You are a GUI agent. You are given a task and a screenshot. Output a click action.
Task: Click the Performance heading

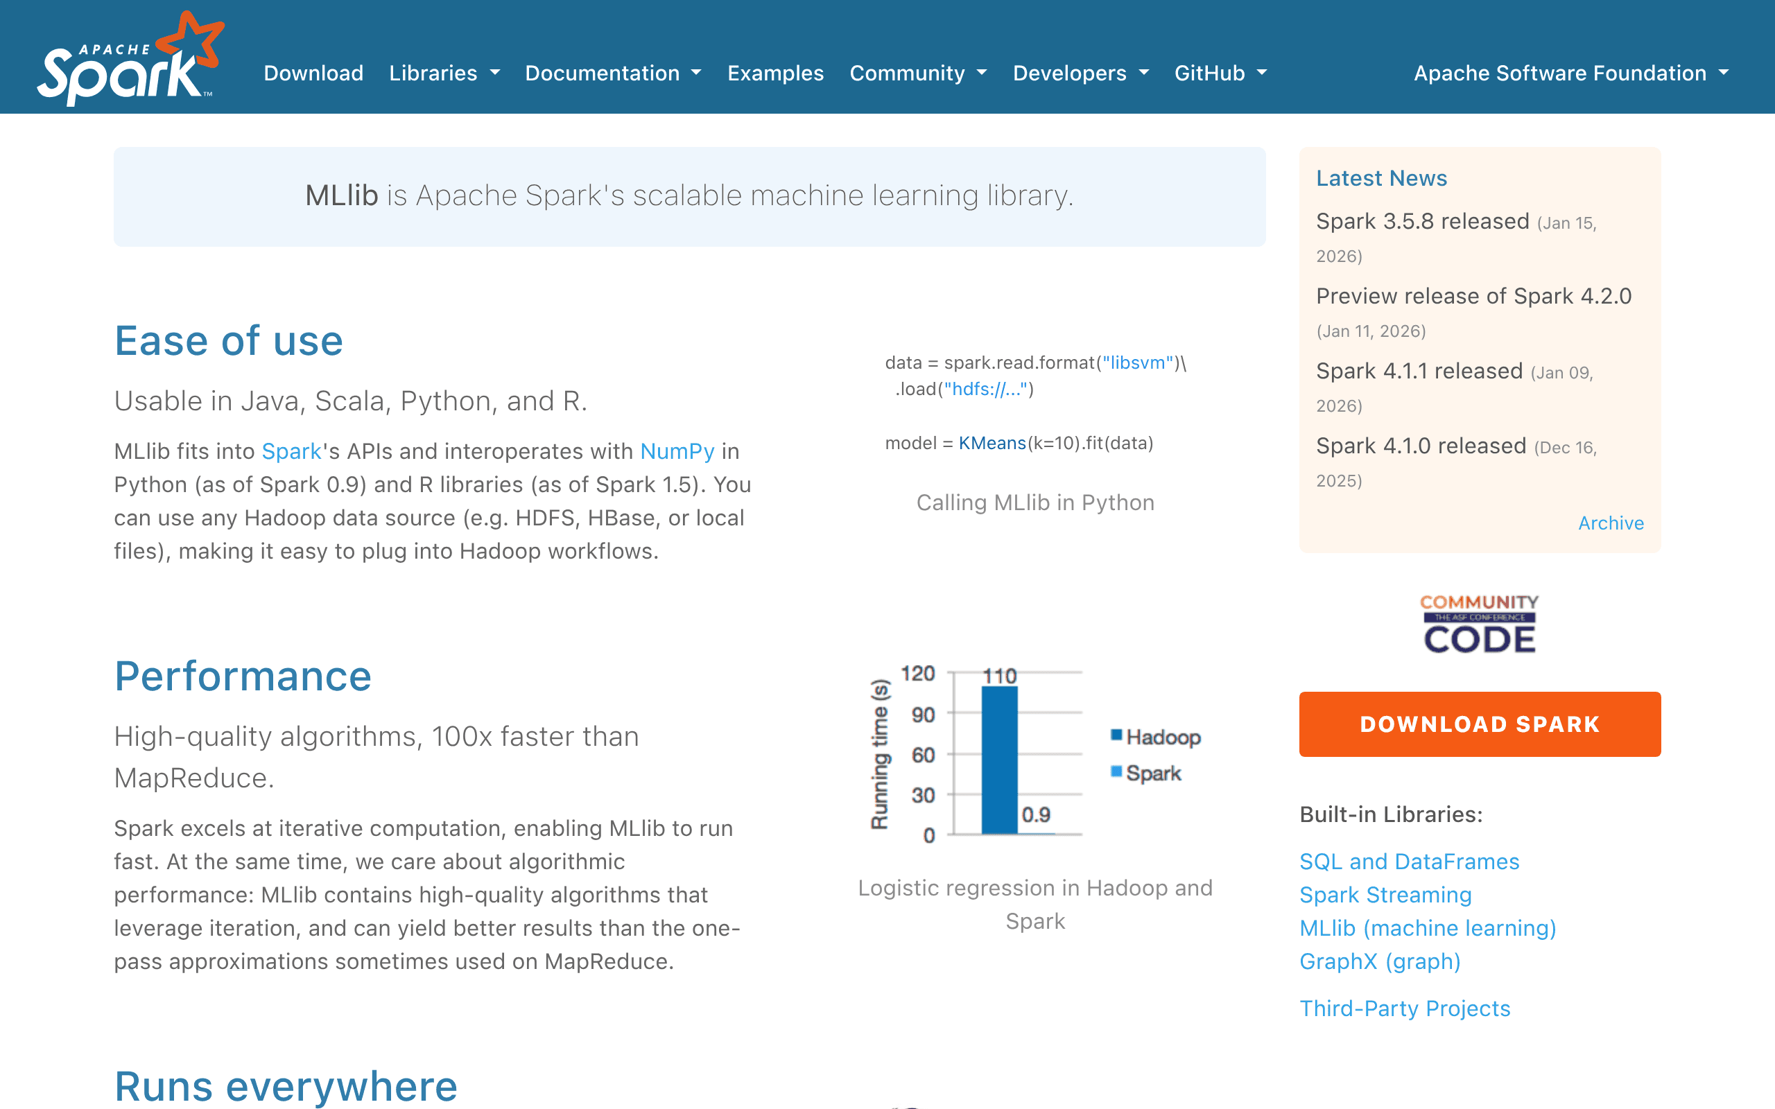[x=243, y=676]
